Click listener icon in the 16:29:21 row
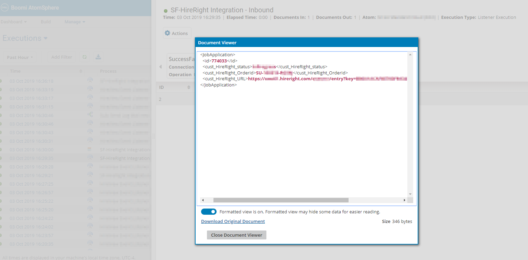 90,175
